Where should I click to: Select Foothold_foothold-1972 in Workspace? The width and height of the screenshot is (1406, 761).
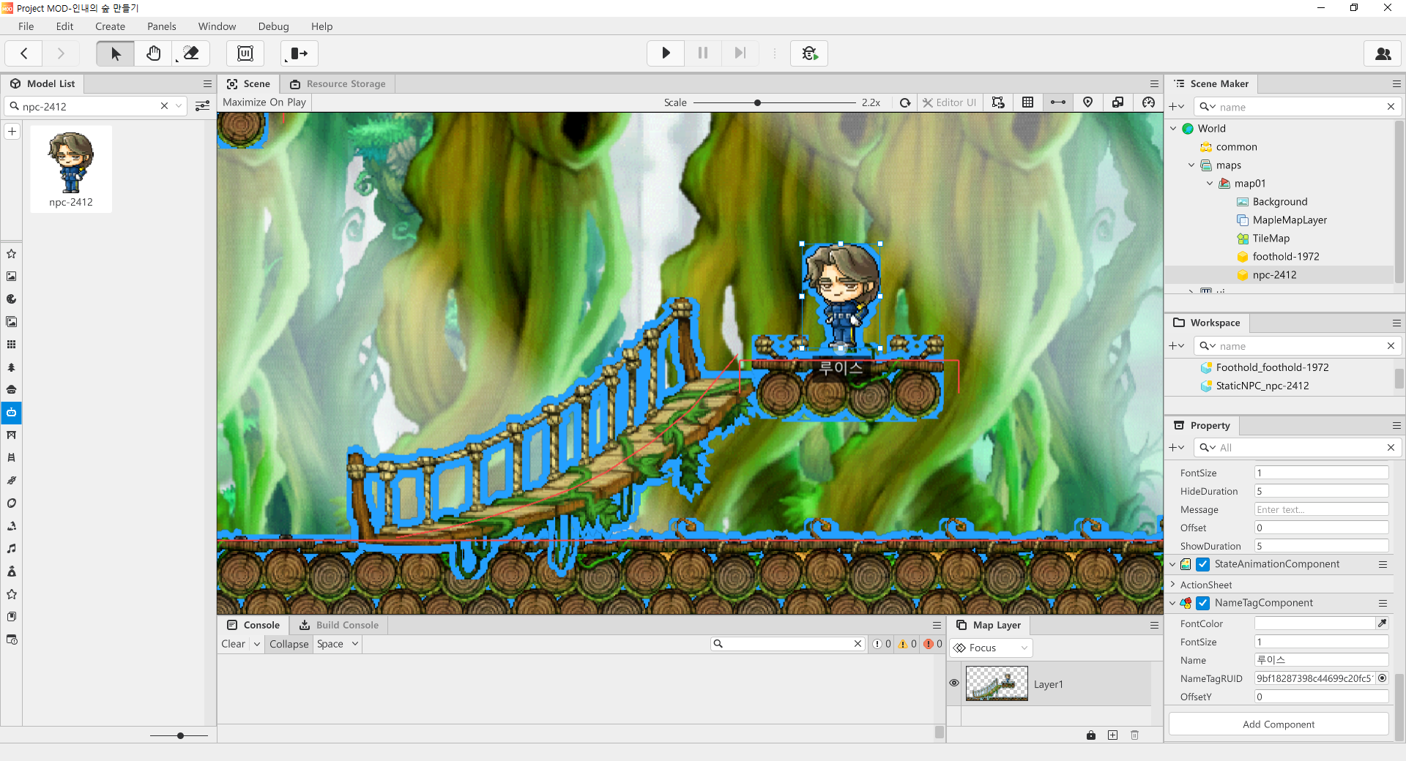[x=1272, y=367]
